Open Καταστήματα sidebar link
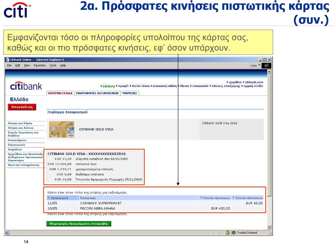Image resolution: width=334 pixels, height=244 pixels. point(17,140)
